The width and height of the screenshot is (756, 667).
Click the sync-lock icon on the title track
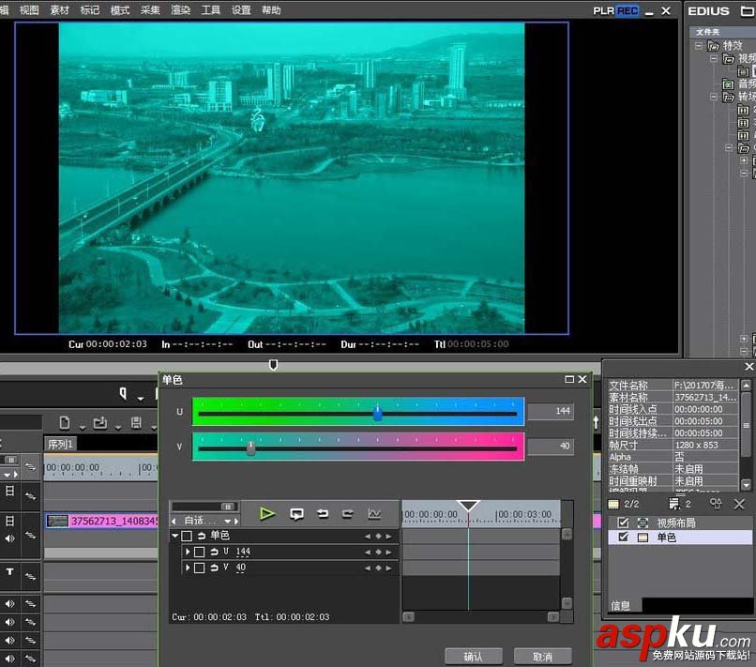[x=30, y=576]
